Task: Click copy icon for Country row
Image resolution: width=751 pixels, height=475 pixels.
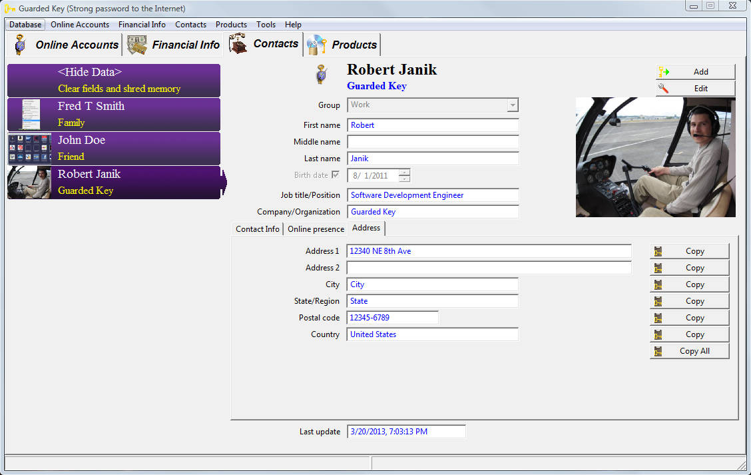Action: pyautogui.click(x=658, y=334)
